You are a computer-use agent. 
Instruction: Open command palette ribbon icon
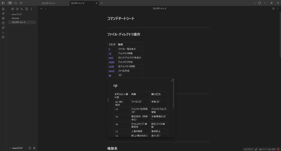click(3, 32)
